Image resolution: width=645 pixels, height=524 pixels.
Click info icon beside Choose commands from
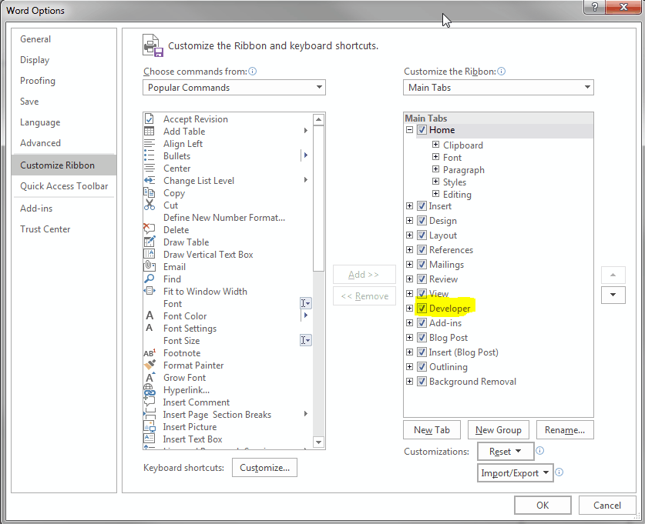[253, 71]
